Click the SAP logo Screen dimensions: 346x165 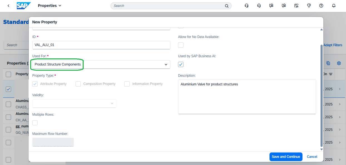(24, 6)
